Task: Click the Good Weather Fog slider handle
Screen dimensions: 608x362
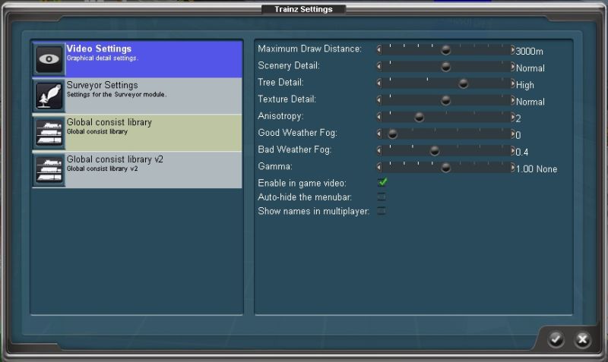Action: (x=393, y=134)
